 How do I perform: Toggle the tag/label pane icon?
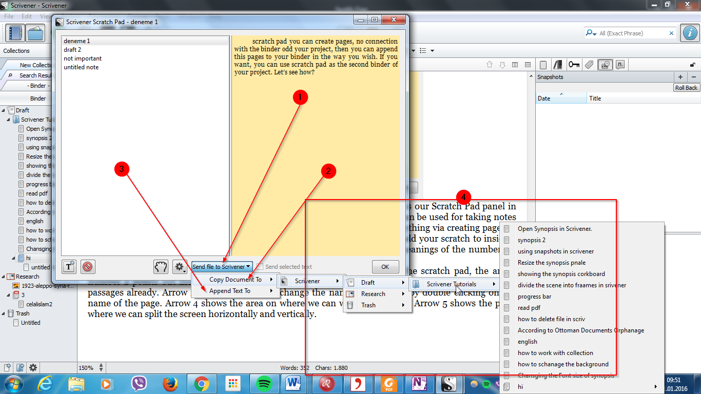(x=589, y=65)
